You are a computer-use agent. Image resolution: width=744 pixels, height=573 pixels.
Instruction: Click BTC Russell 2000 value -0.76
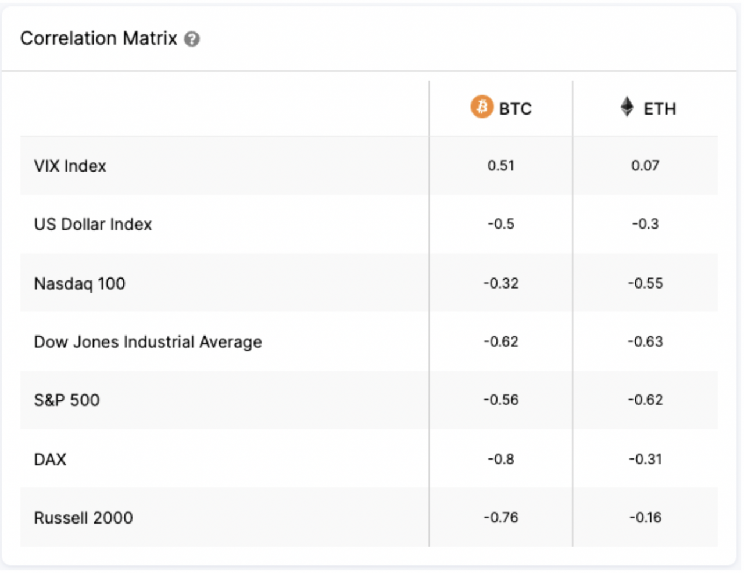pos(500,518)
